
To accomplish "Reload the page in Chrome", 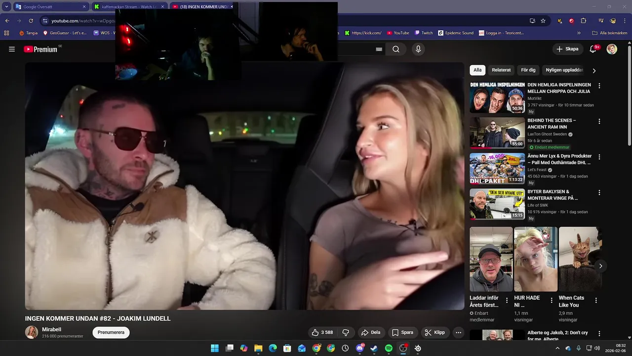I will 31,21.
